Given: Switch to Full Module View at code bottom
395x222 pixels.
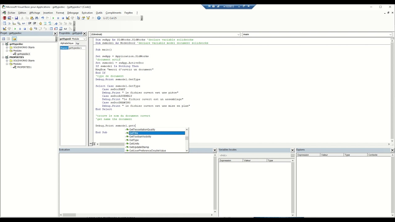Looking at the screenshot, I should point(94,144).
